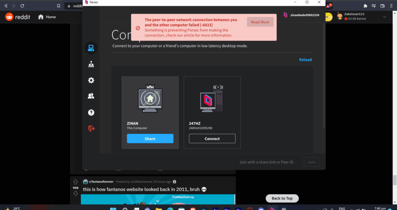Open the Friends section in Parsec
The height and width of the screenshot is (210, 397).
(91, 96)
